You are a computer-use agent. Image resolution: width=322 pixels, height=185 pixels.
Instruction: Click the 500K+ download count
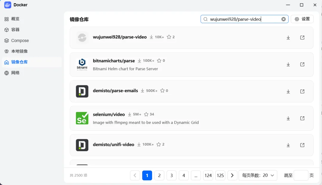pos(149,91)
